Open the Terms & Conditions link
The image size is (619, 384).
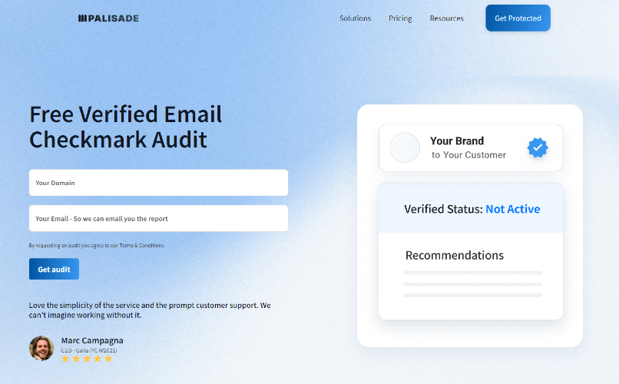pyautogui.click(x=141, y=246)
